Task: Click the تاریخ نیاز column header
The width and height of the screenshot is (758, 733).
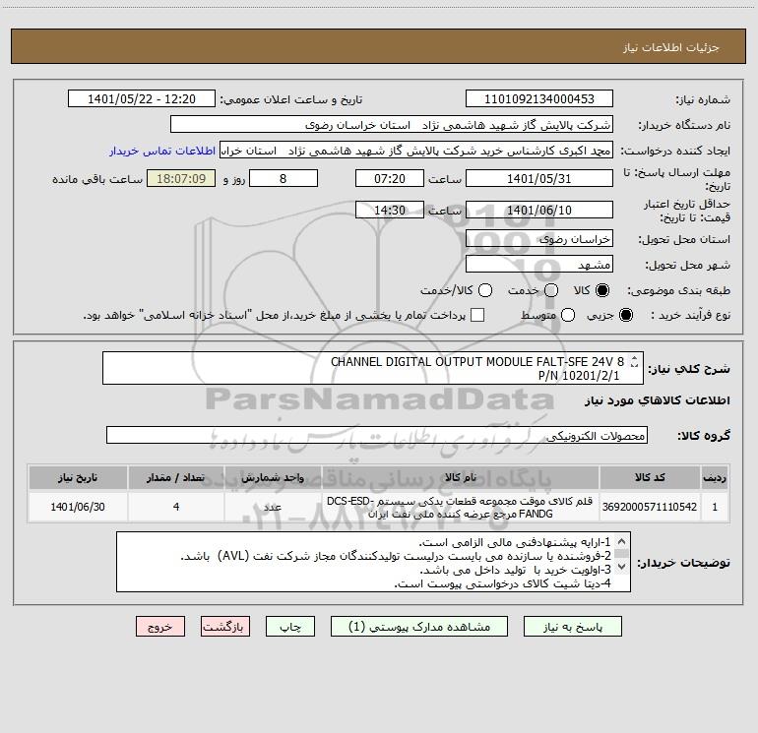Action: pos(78,477)
